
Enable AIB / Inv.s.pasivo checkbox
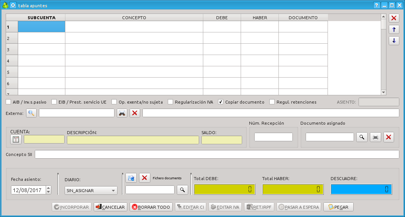[x=8, y=102]
